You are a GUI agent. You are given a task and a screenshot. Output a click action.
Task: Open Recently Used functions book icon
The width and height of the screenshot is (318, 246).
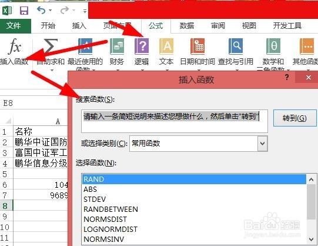tap(85, 46)
